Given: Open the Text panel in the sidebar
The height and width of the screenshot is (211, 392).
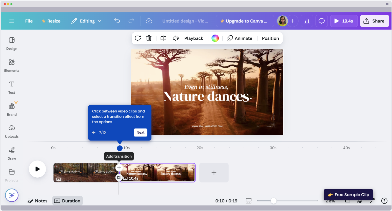Looking at the screenshot, I should 11,87.
